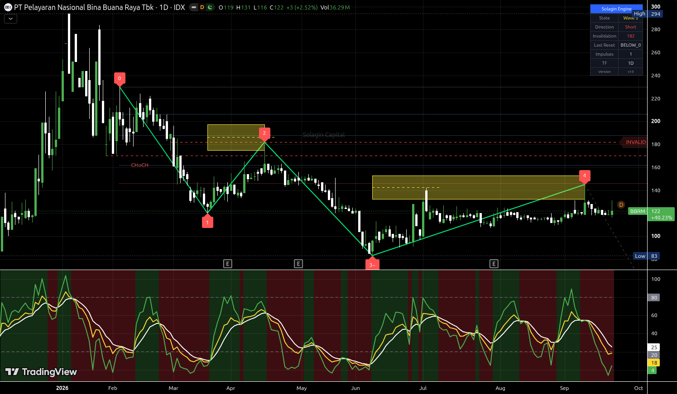Click the +3 (+2.52%) change value

pyautogui.click(x=302, y=7)
